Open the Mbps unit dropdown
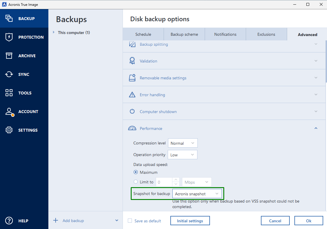 click(197, 182)
